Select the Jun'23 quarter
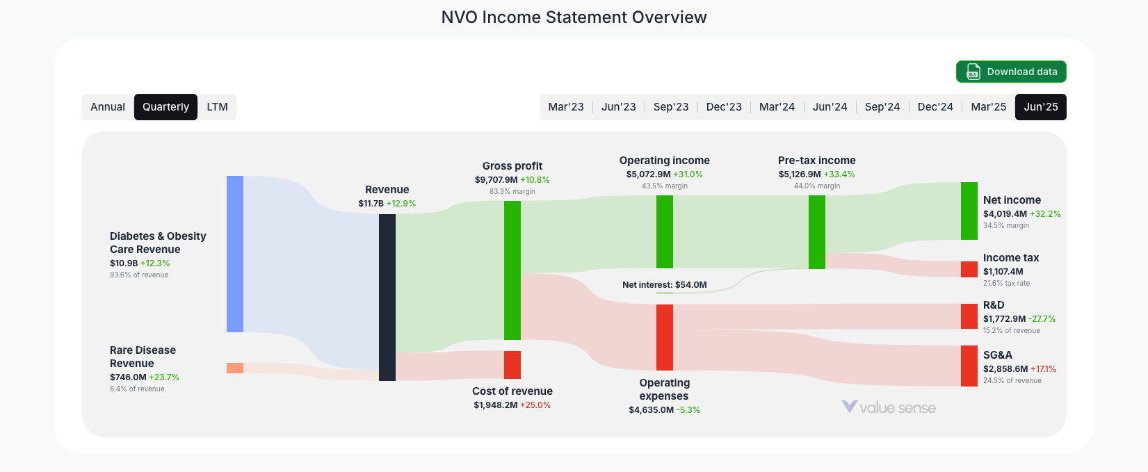The height and width of the screenshot is (472, 1148). coord(619,107)
